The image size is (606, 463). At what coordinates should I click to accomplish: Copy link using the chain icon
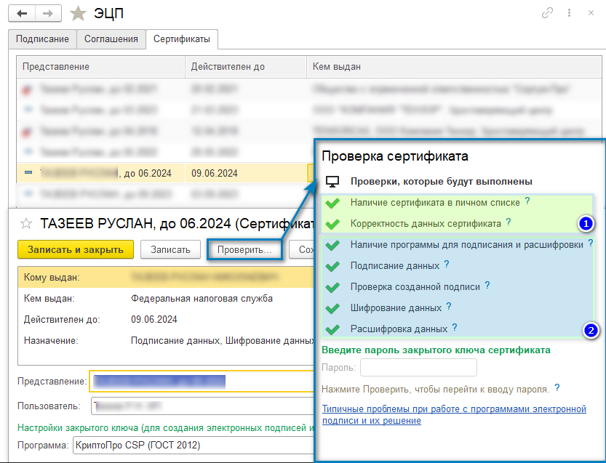pos(547,13)
